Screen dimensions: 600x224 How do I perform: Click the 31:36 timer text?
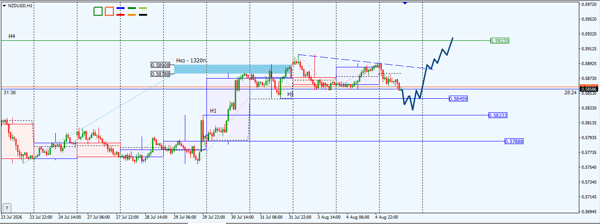[9, 92]
